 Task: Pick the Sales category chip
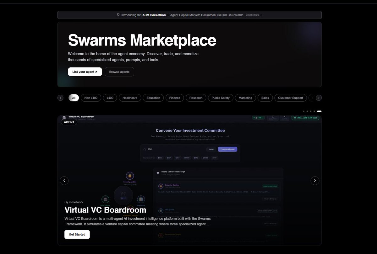click(265, 98)
